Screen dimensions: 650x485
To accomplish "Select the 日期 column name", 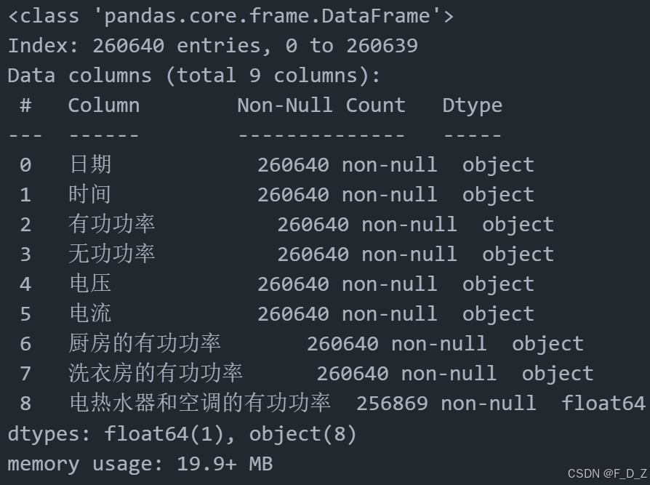I will pos(90,164).
